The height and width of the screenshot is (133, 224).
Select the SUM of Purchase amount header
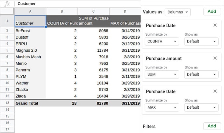pos(93,21)
